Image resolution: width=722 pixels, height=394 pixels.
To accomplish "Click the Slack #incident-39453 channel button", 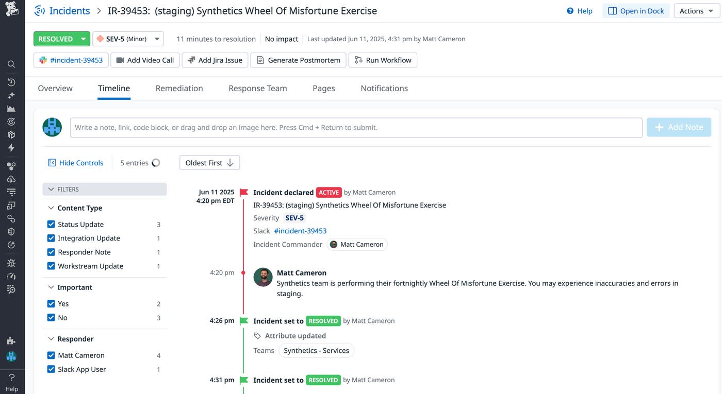I will point(71,60).
